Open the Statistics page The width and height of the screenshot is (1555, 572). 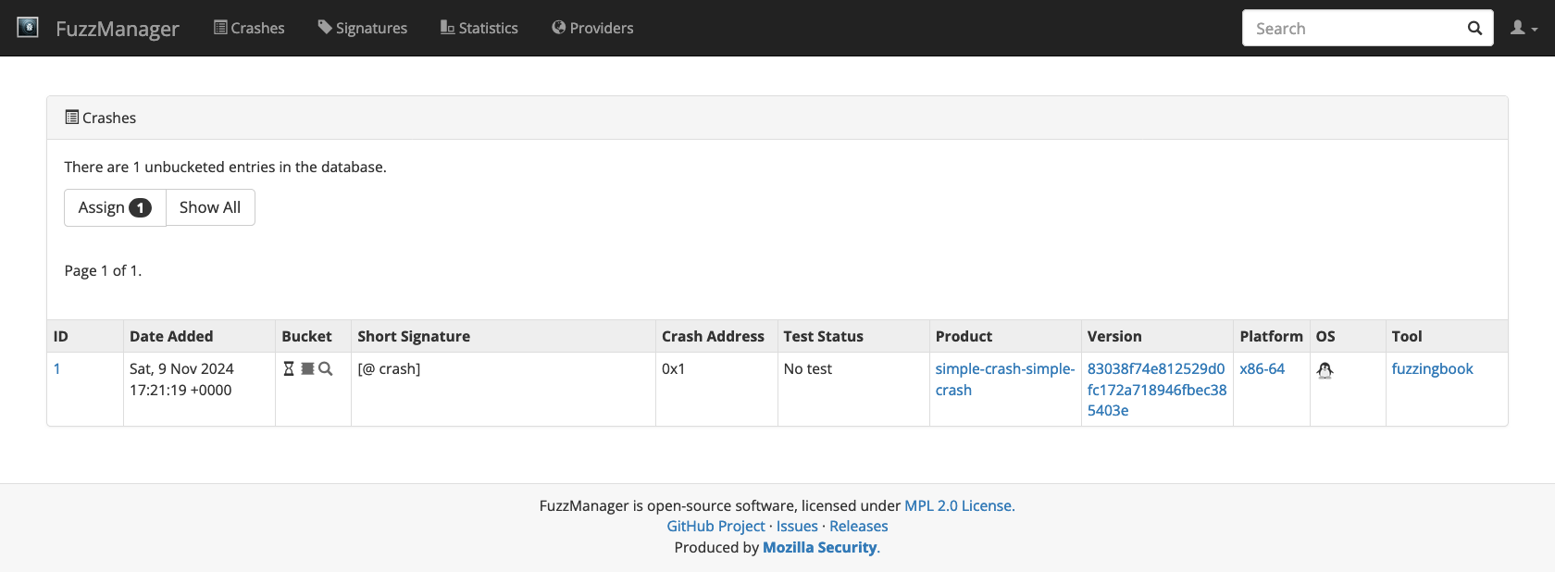click(x=479, y=28)
